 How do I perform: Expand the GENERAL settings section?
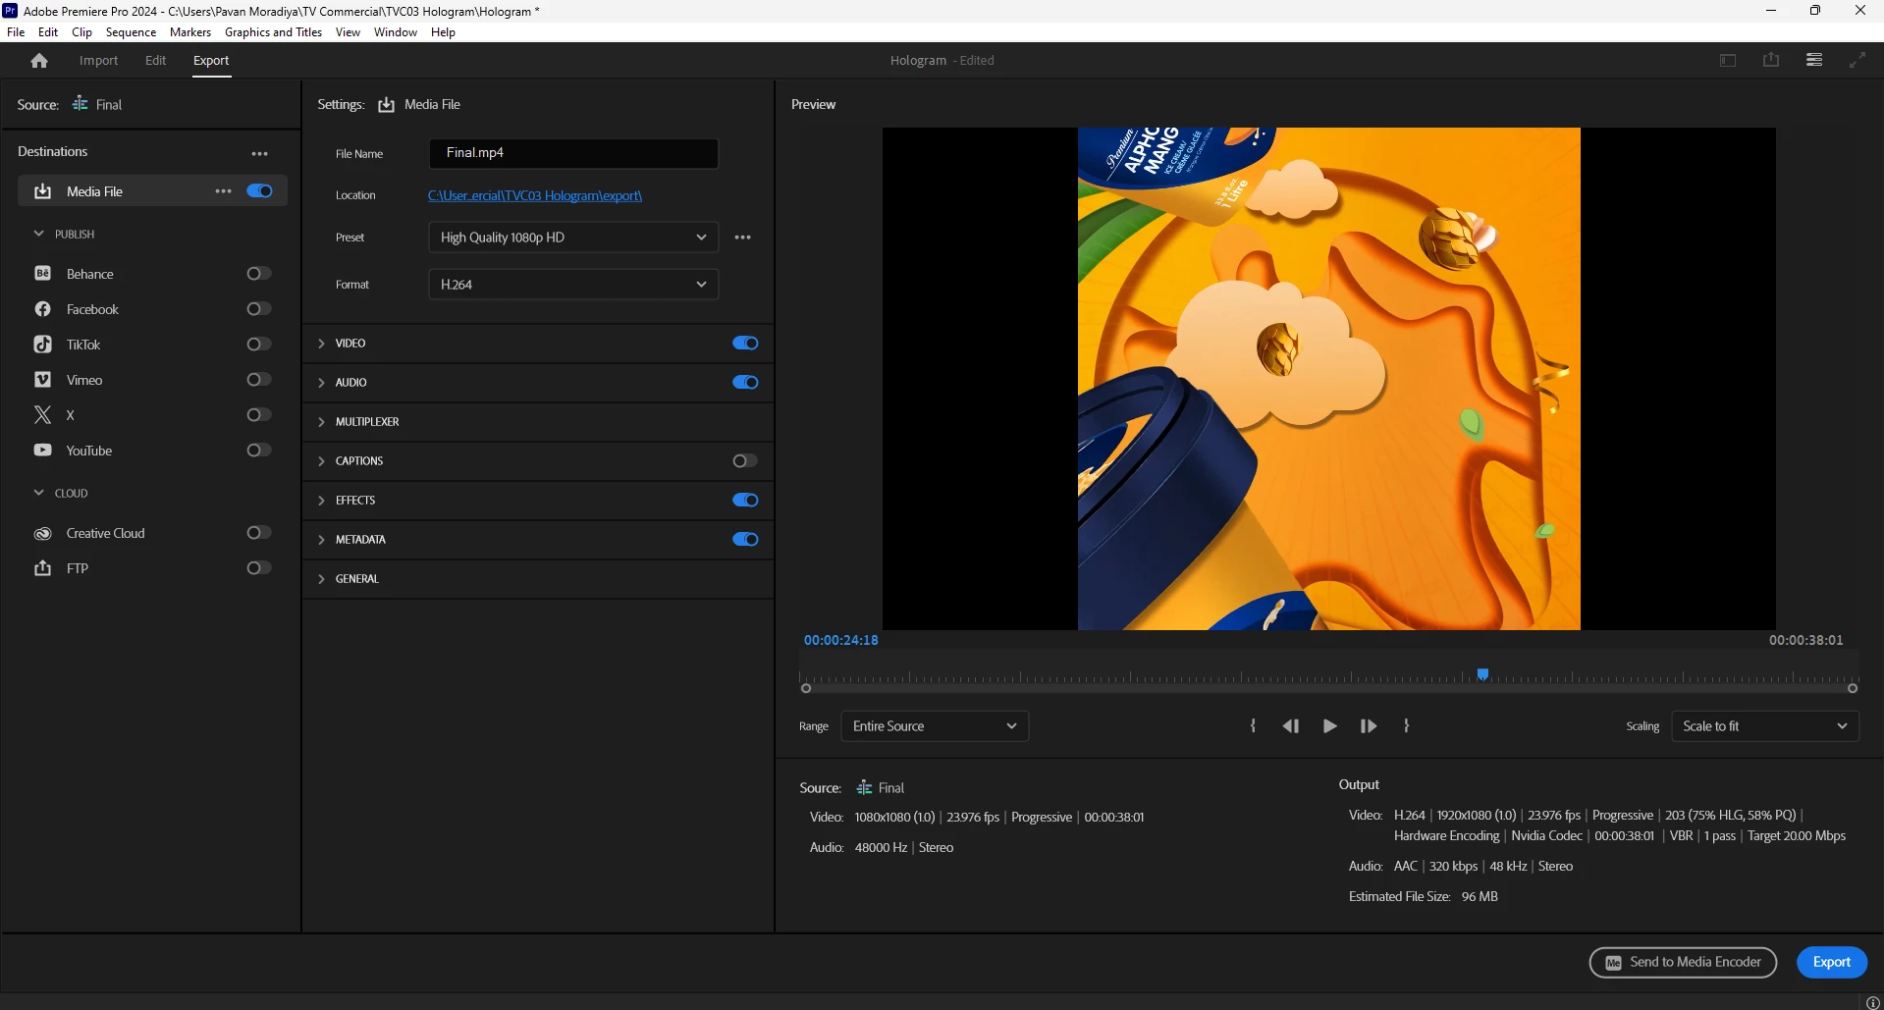tap(321, 579)
